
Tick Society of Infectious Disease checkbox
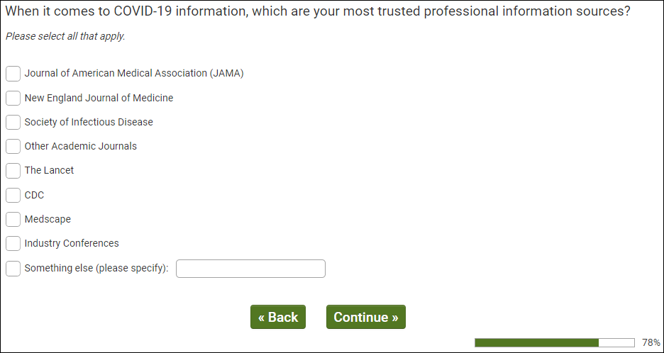13,122
